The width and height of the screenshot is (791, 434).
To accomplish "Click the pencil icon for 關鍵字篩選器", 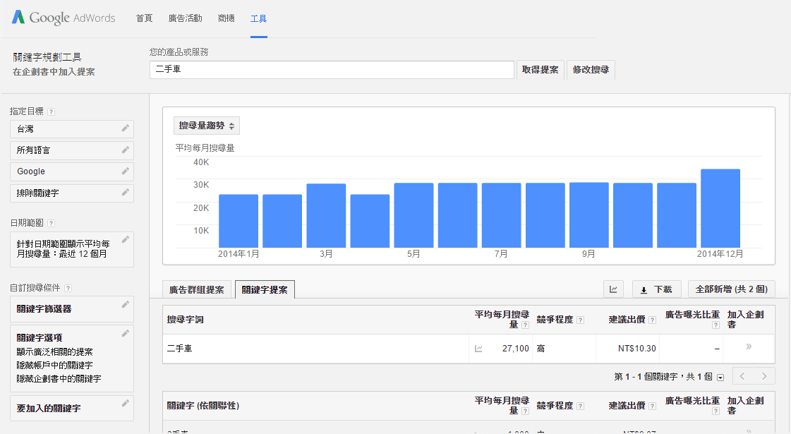I will click(x=126, y=304).
